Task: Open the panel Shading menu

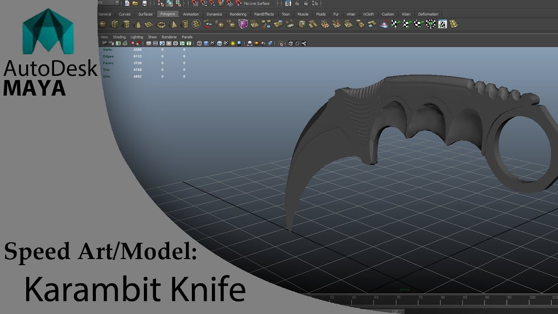Action: [x=119, y=37]
